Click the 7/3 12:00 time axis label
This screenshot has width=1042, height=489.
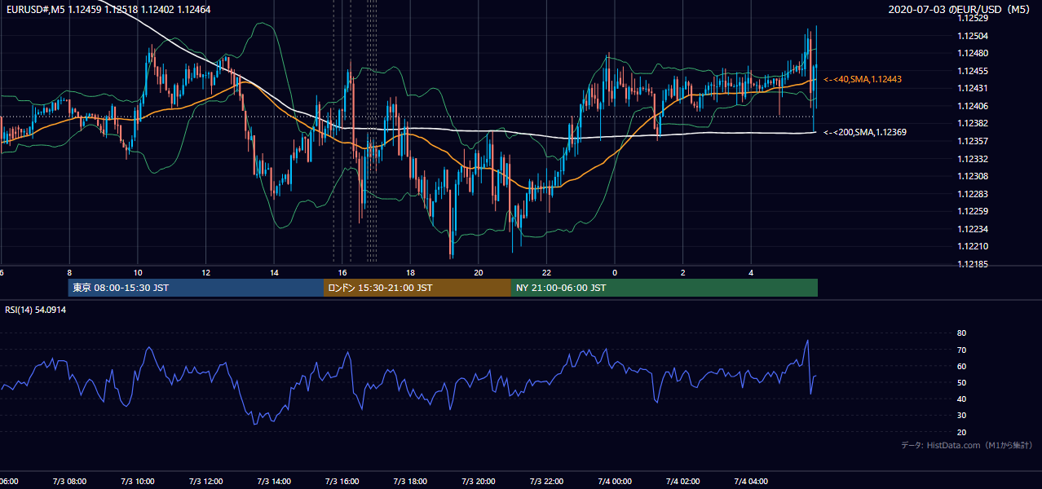point(205,482)
